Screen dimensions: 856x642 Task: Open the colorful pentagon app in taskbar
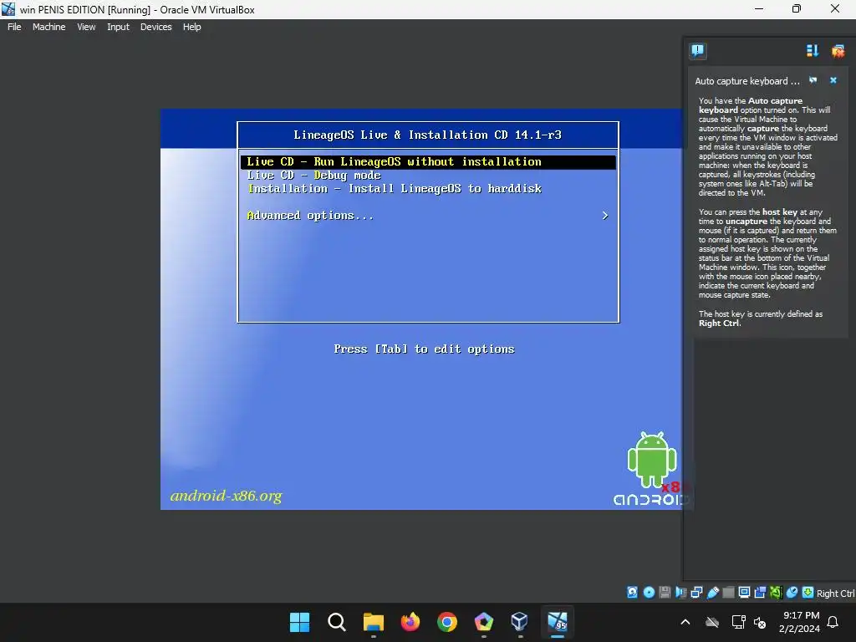coord(484,622)
